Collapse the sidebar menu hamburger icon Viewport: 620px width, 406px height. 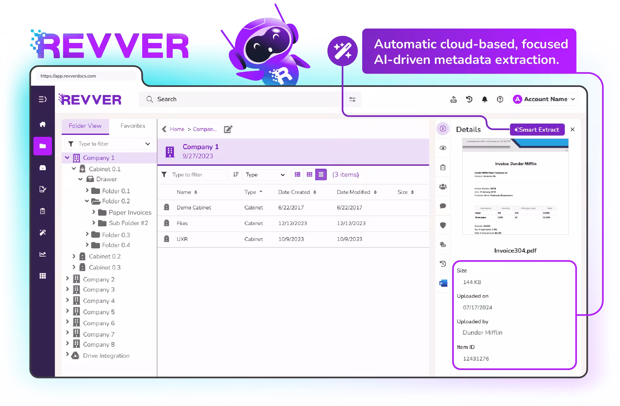[x=43, y=99]
